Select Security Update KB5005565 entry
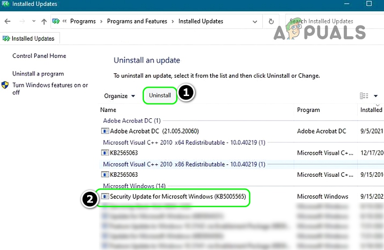384x250 pixels. point(178,196)
